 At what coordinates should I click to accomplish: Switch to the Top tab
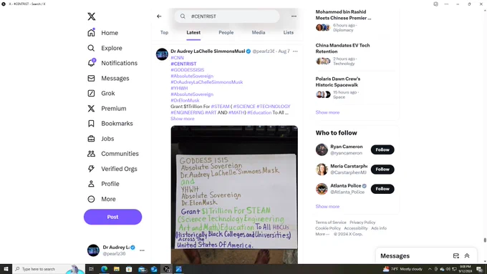[x=164, y=33]
